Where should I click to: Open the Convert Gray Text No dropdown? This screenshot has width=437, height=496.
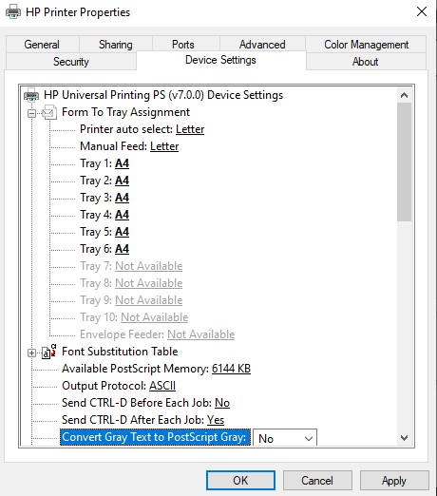click(285, 438)
